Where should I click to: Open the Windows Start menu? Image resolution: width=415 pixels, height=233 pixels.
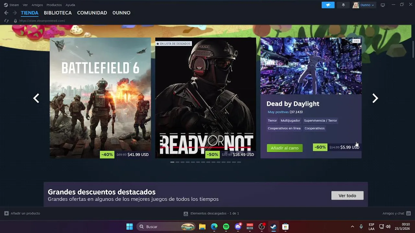tap(129, 227)
